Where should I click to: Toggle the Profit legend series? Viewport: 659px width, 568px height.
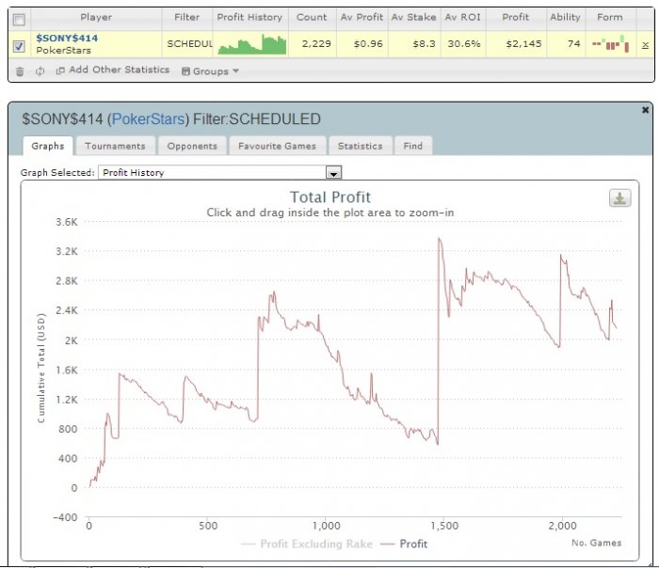(x=404, y=544)
